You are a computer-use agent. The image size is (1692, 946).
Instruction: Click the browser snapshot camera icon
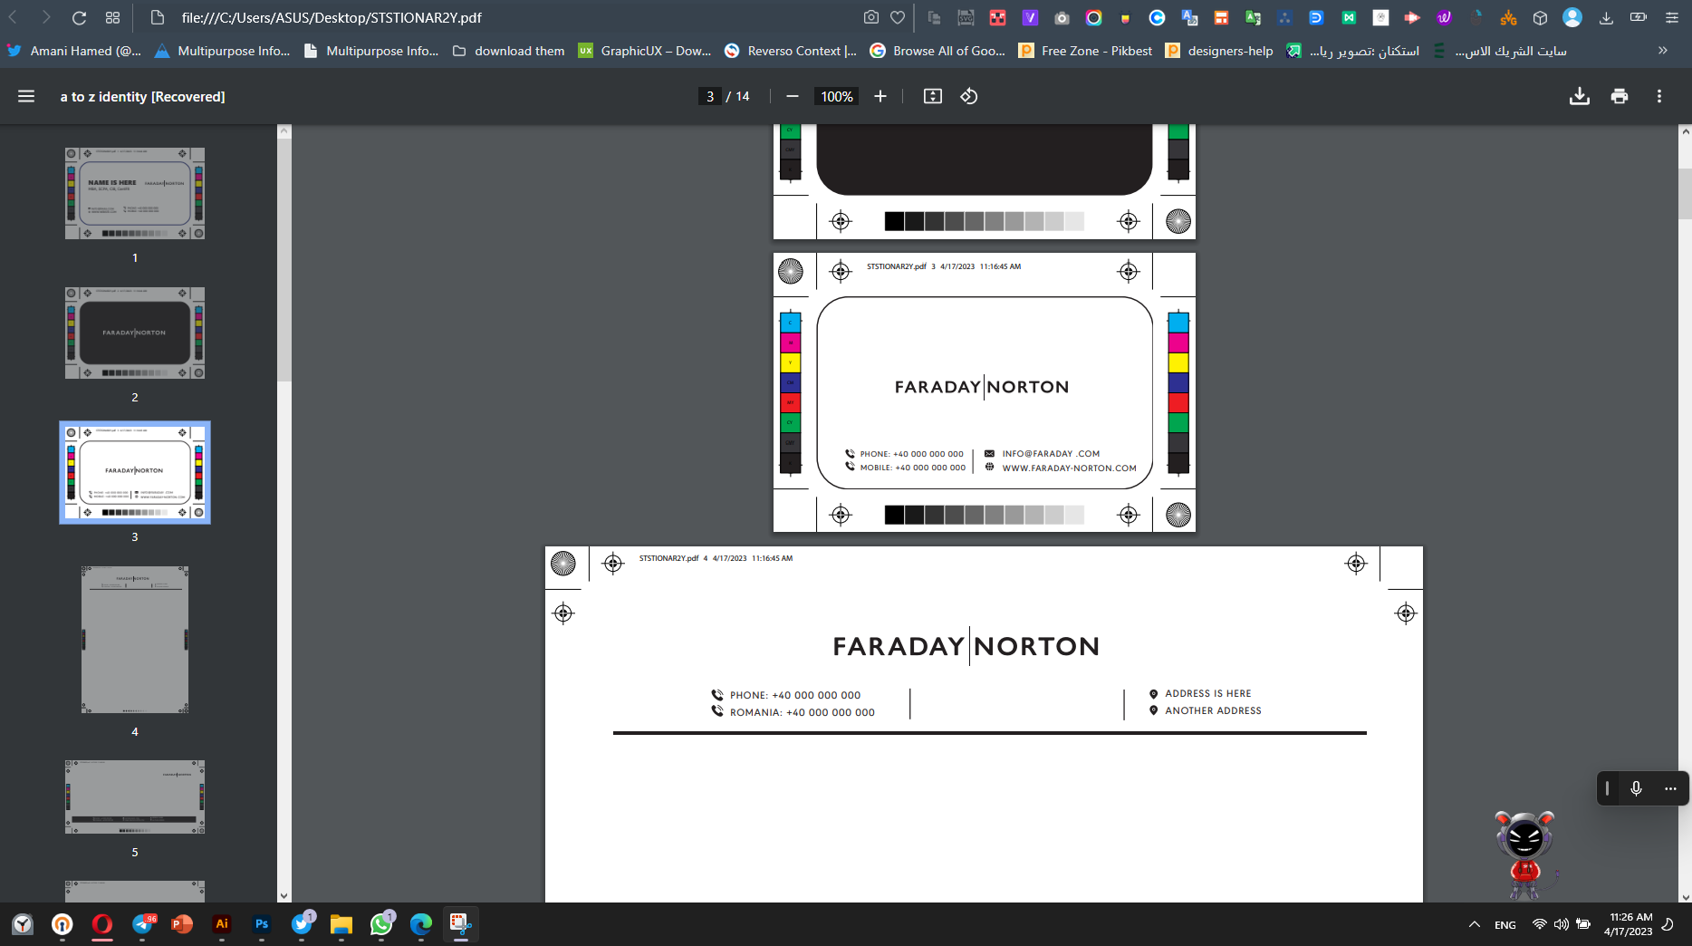(870, 17)
